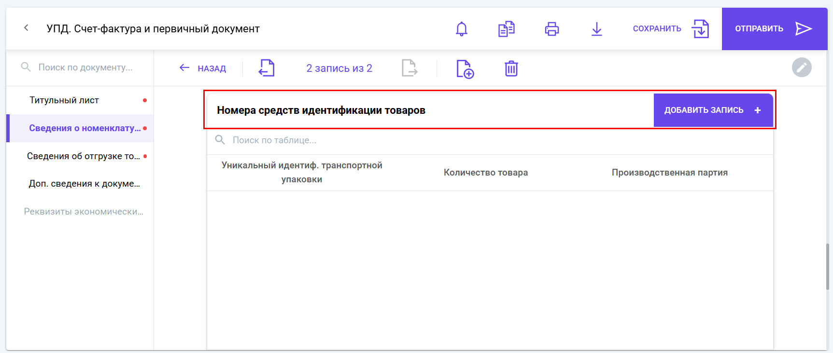Screen dimensions: 833x353
Task: Click the '2 запись из 2' counter
Action: pos(339,68)
